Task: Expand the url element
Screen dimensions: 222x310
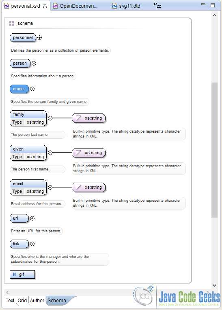Action: click(x=32, y=218)
